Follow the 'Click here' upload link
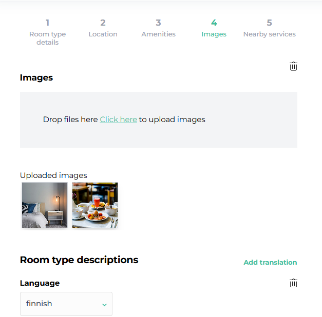This screenshot has height=317, width=322. (x=118, y=120)
